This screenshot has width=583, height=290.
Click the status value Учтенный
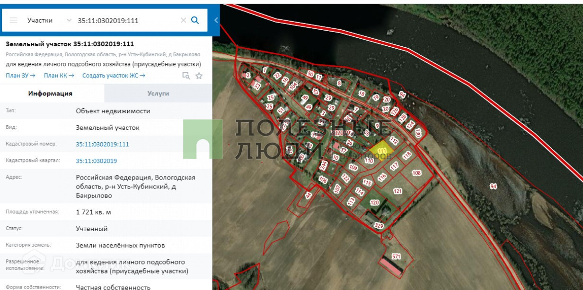(91, 229)
